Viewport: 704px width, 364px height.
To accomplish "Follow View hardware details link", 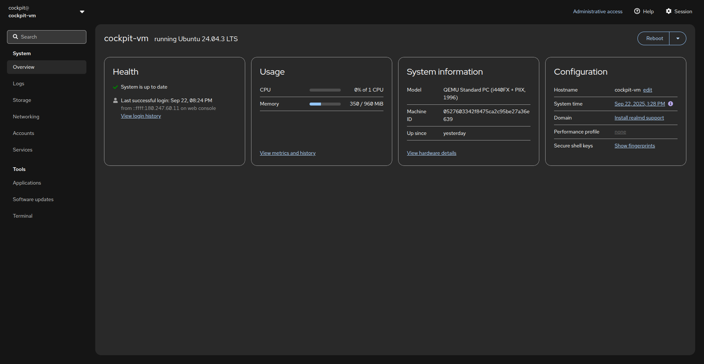I will pyautogui.click(x=431, y=153).
